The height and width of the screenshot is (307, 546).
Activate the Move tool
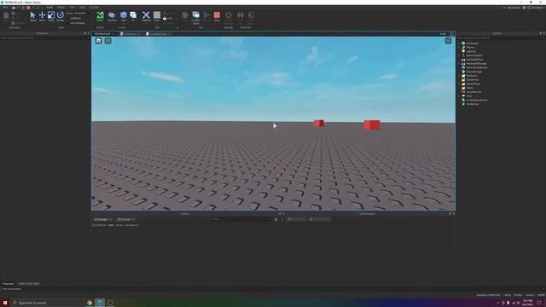[42, 16]
